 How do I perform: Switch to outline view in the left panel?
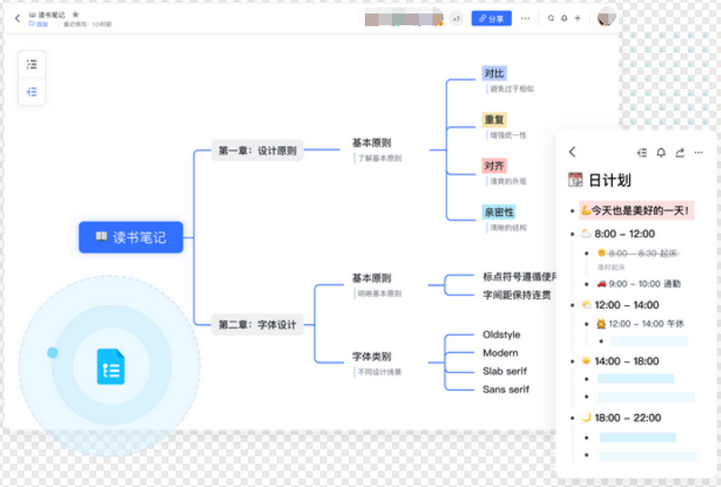pyautogui.click(x=32, y=64)
